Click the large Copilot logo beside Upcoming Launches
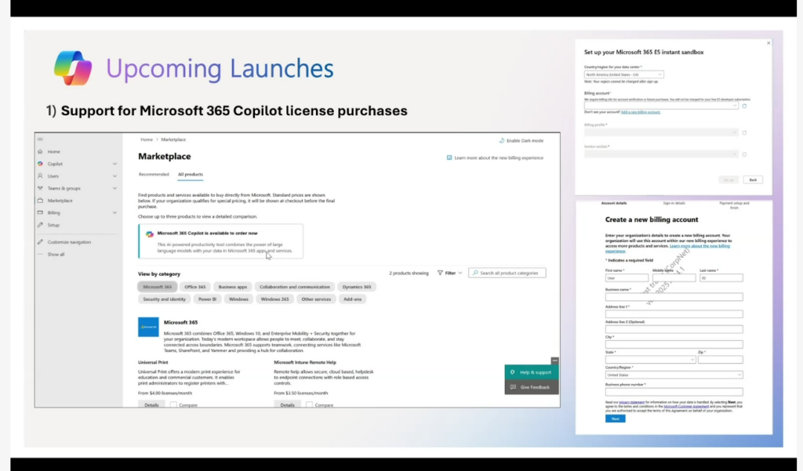This screenshot has width=803, height=471. pos(73,67)
